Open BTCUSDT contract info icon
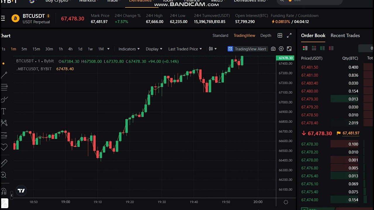The height and width of the screenshot is (210, 374). pos(48,16)
